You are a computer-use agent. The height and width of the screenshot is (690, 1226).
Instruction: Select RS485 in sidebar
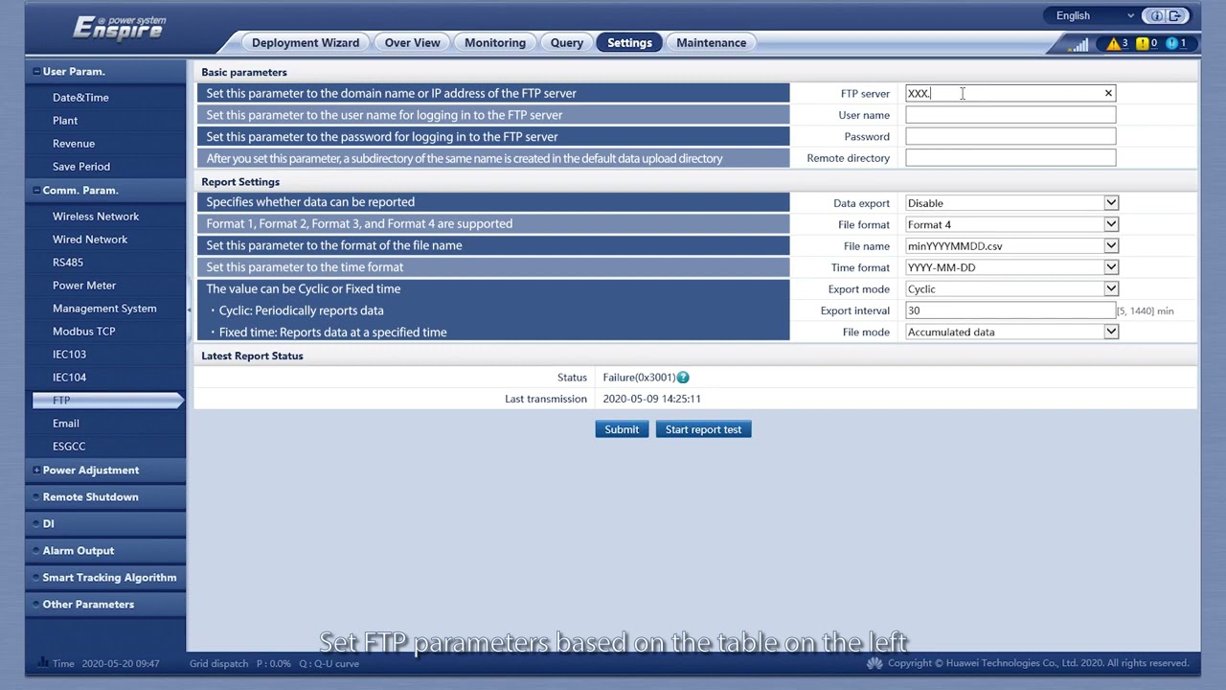(x=68, y=263)
